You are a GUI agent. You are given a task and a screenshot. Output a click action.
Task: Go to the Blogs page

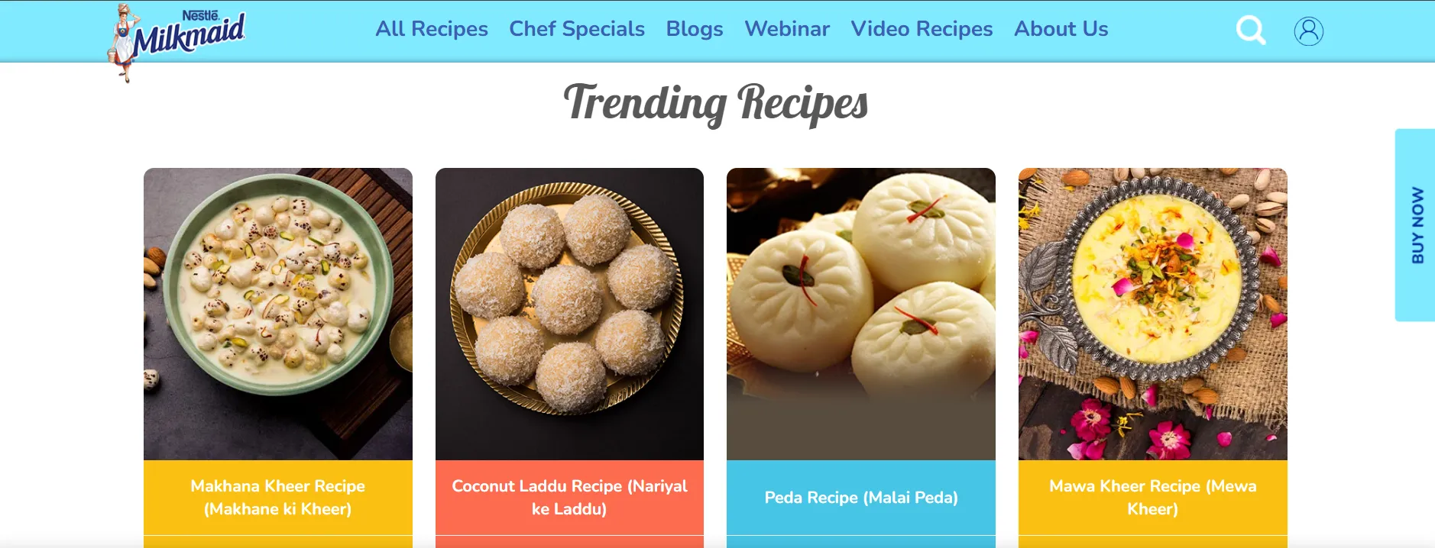click(x=695, y=29)
